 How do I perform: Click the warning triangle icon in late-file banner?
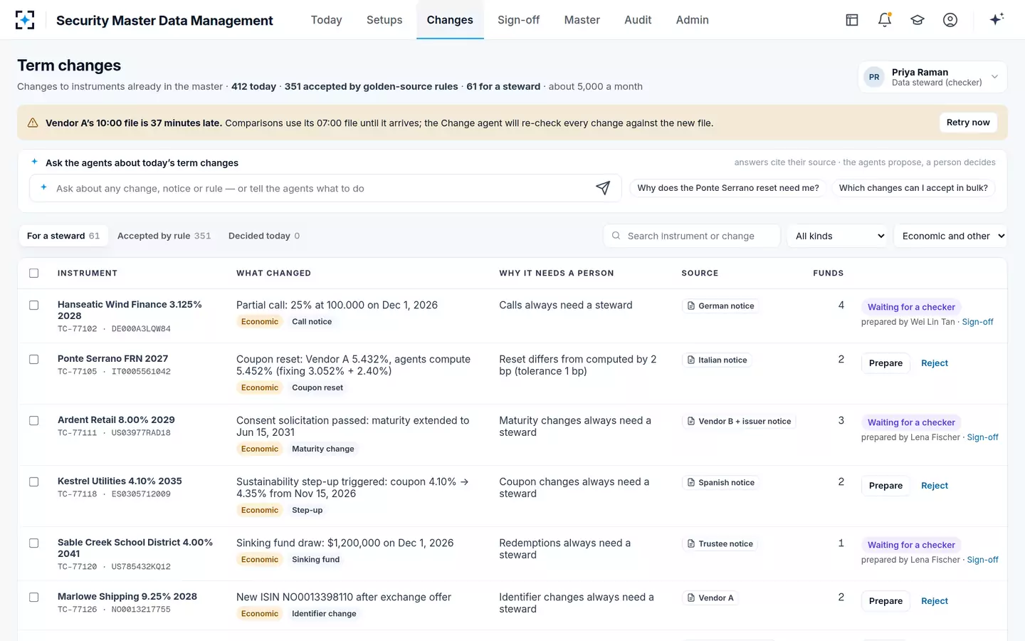[x=33, y=123]
